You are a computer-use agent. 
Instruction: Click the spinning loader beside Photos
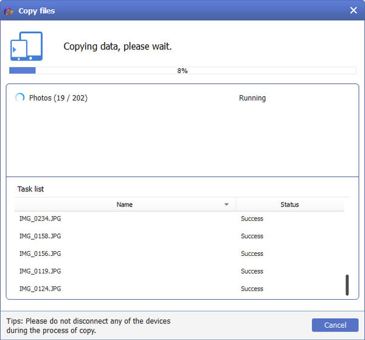20,97
